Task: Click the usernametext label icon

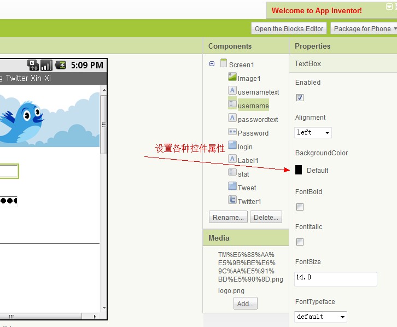Action: pos(232,90)
